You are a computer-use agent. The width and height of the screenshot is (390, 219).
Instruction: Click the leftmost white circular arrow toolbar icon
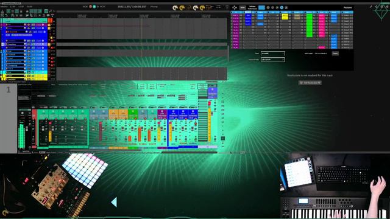coord(175,8)
